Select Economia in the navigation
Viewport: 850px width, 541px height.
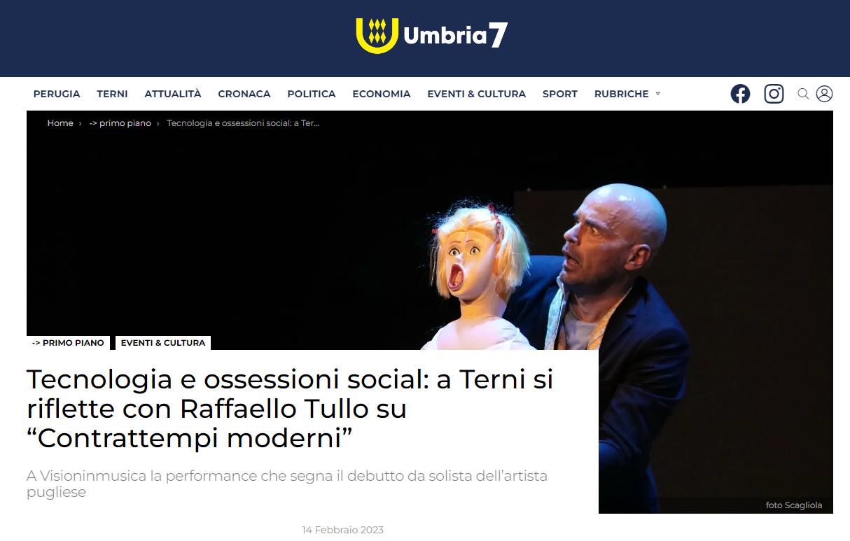click(382, 94)
